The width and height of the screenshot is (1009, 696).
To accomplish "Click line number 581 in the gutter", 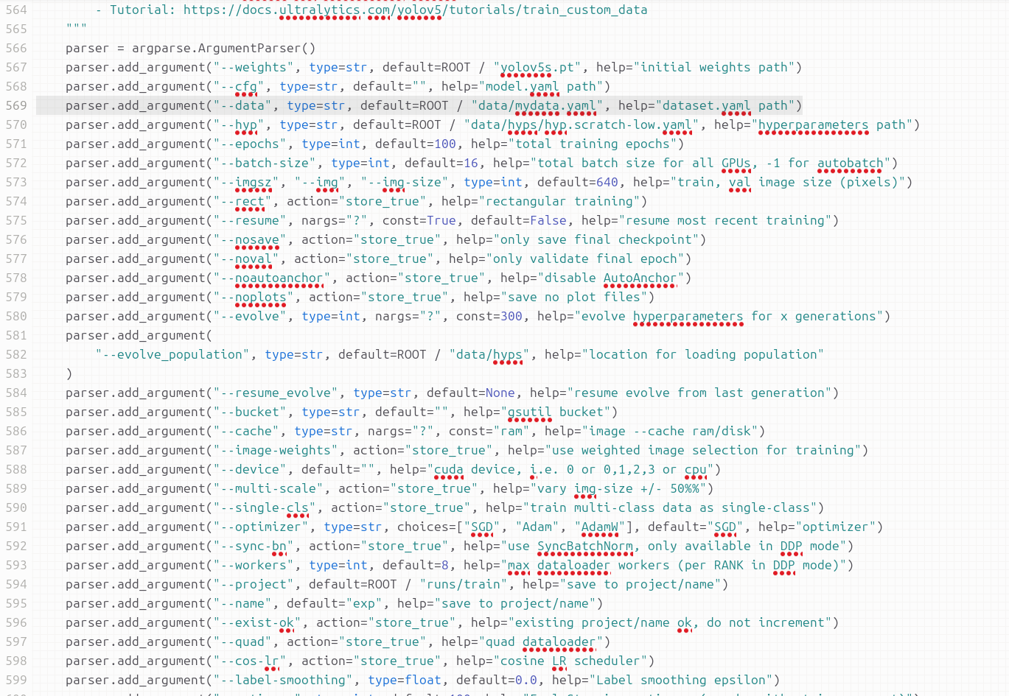I will pyautogui.click(x=16, y=335).
